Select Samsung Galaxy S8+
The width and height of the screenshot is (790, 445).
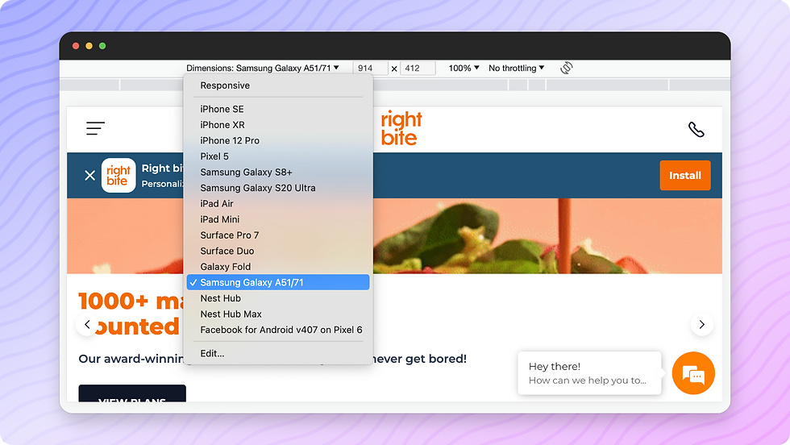(278, 172)
